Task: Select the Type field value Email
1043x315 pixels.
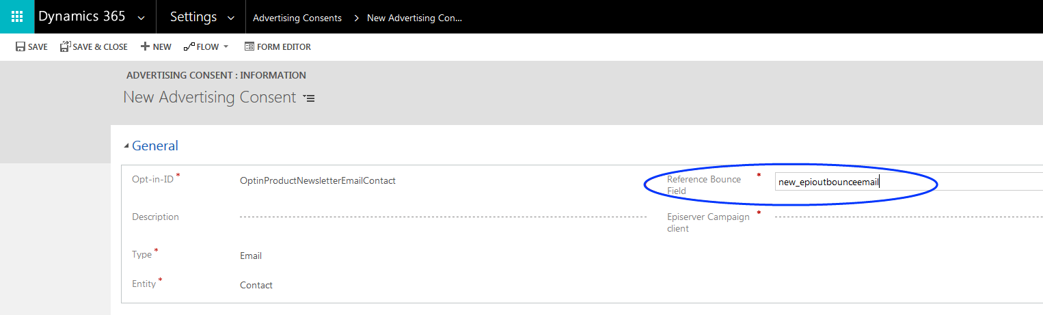Action: pyautogui.click(x=251, y=256)
